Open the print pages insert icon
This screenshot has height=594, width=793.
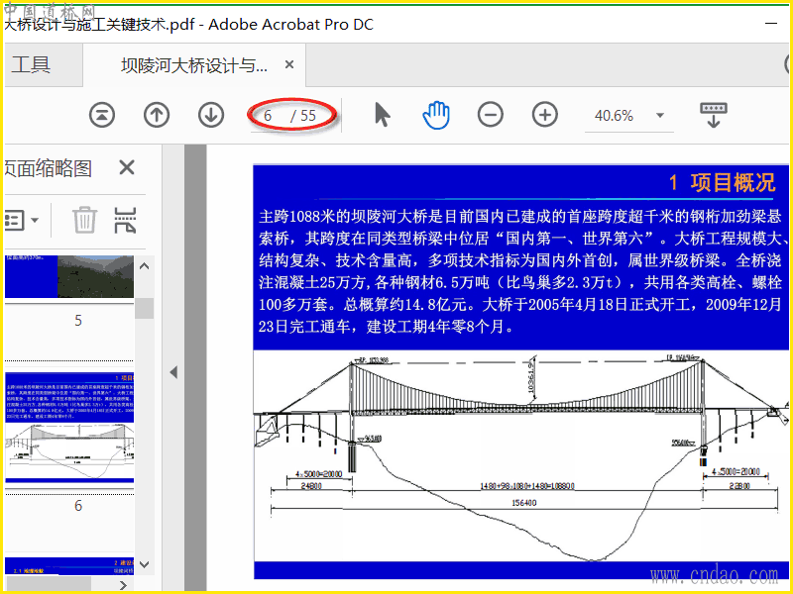(x=125, y=220)
